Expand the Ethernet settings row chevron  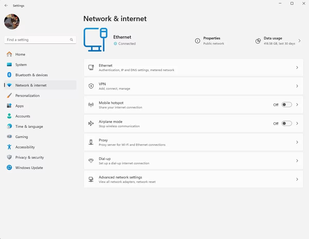point(297,67)
